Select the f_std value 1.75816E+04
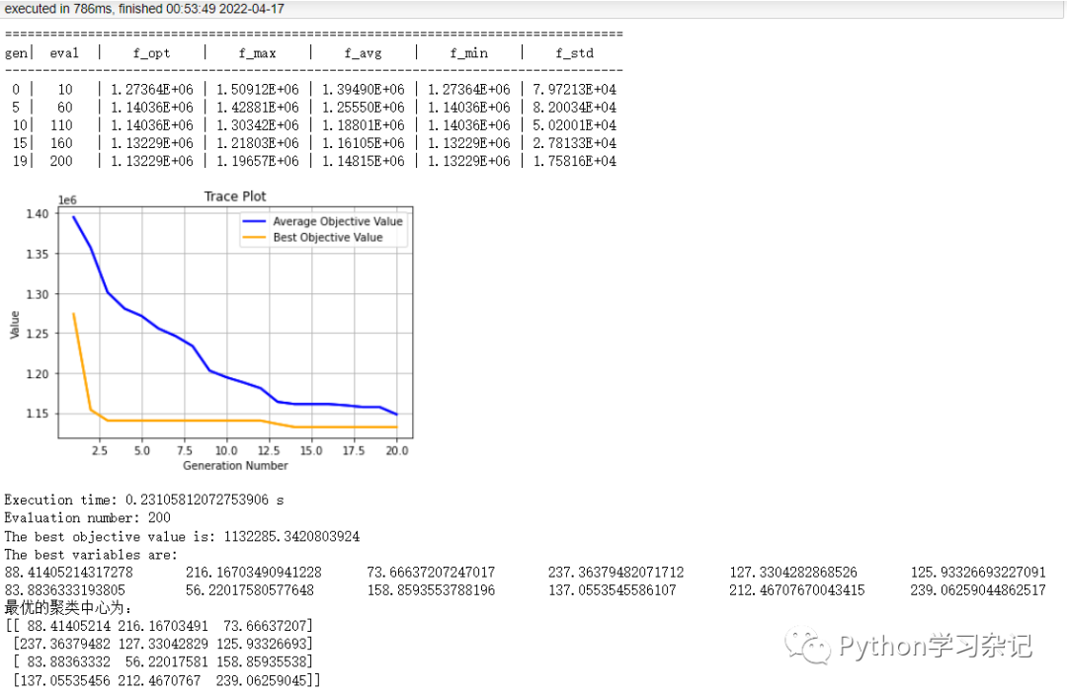Image resolution: width=1067 pixels, height=695 pixels. 575,161
